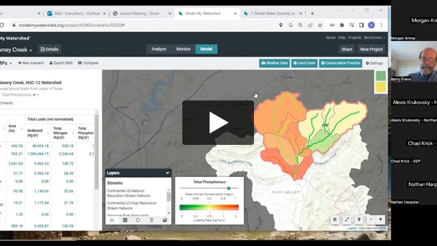
Task: Zoom out the map with minus button
Action: pyautogui.click(x=371, y=219)
